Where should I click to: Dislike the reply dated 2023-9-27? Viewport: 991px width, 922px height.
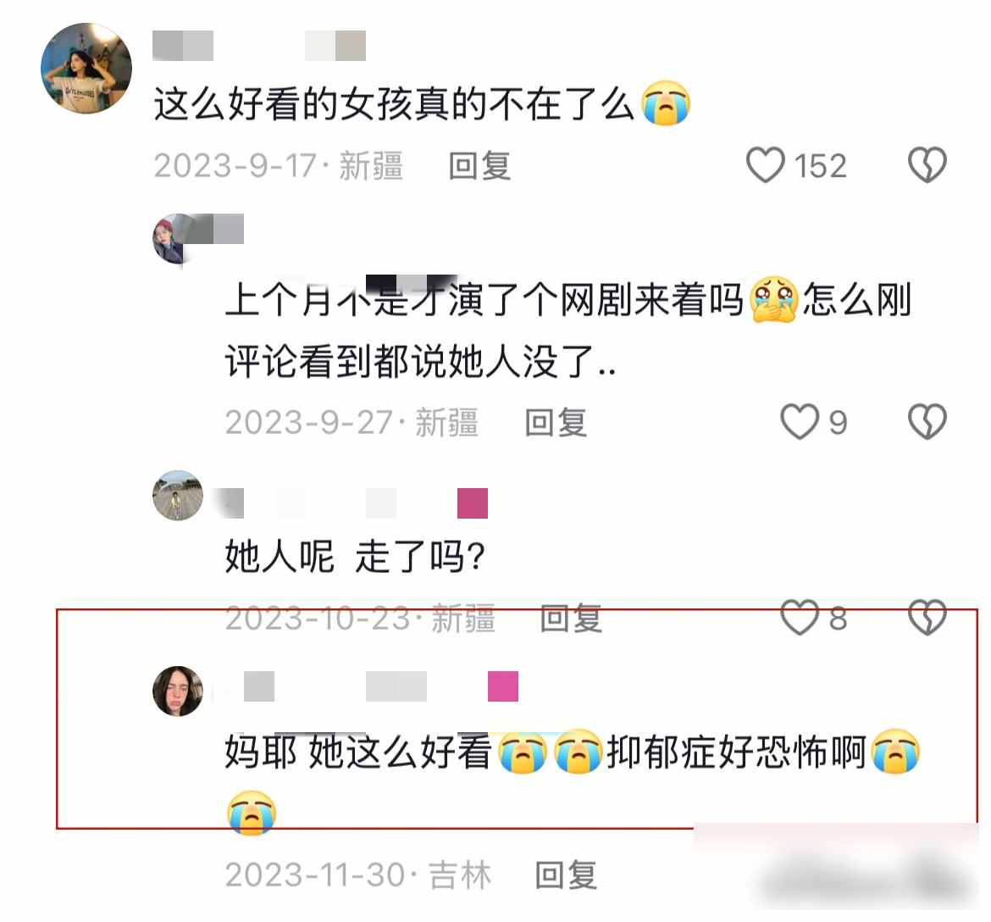(x=927, y=422)
